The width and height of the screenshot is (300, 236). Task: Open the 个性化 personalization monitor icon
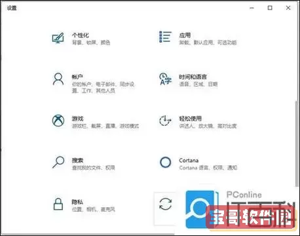point(58,38)
